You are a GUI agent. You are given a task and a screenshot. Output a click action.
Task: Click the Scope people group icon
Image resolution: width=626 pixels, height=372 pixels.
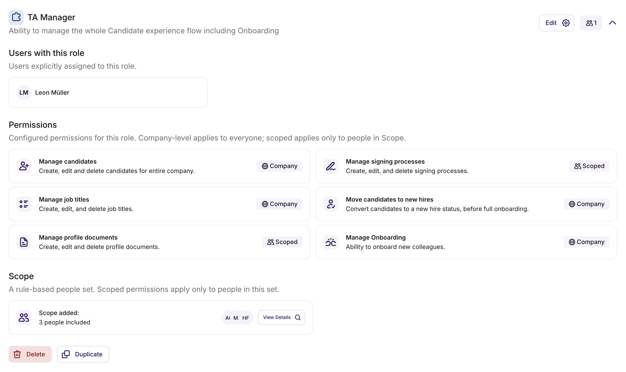tap(24, 317)
